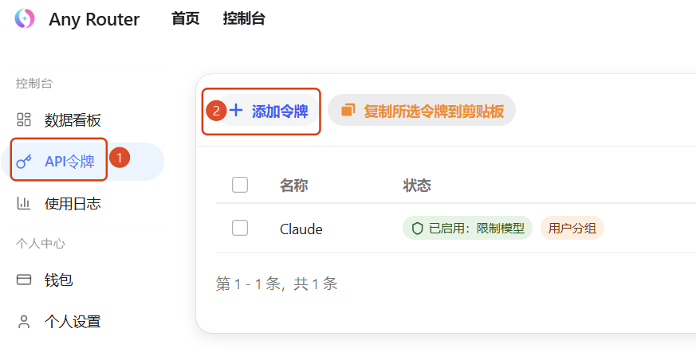Image resolution: width=696 pixels, height=360 pixels.
Task: Click 复制所选令牌到剪贴板 button
Action: click(422, 110)
